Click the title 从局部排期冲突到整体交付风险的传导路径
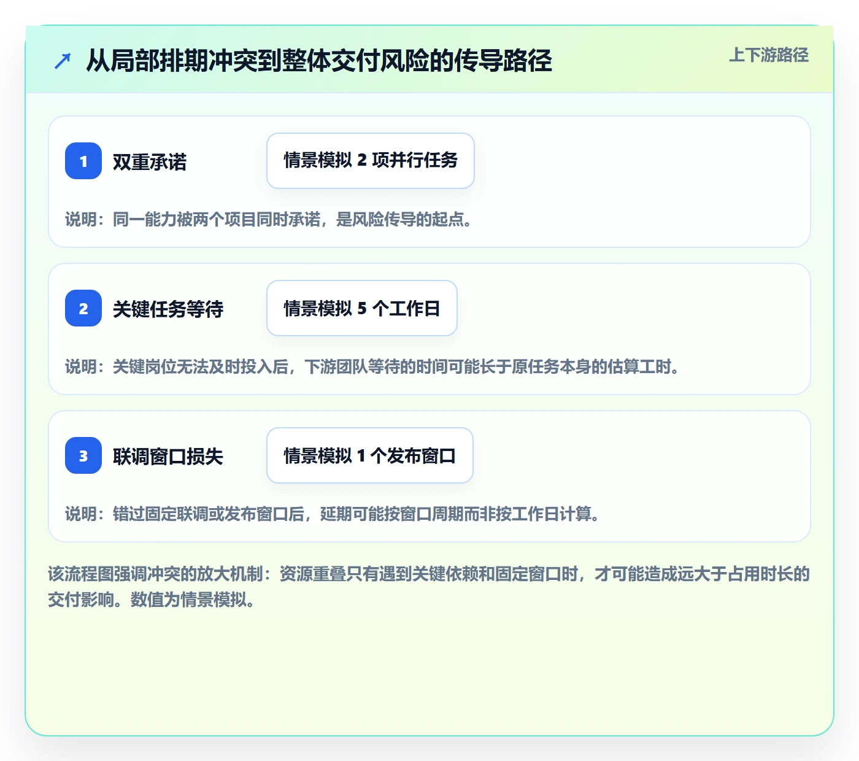The height and width of the screenshot is (761, 859). [319, 61]
